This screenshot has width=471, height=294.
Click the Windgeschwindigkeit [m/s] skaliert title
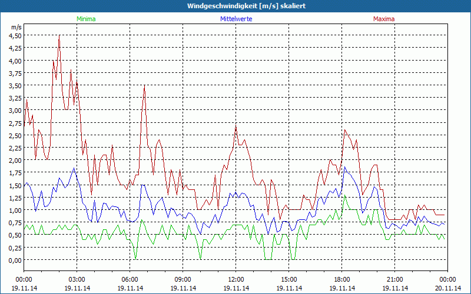pyautogui.click(x=246, y=6)
